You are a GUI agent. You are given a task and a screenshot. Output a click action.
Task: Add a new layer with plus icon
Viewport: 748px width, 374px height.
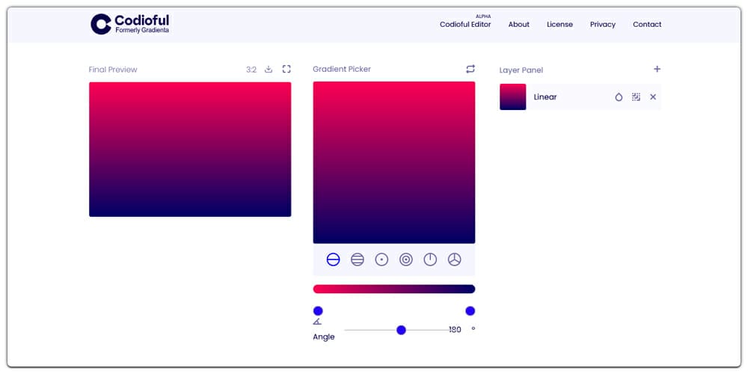pos(657,70)
